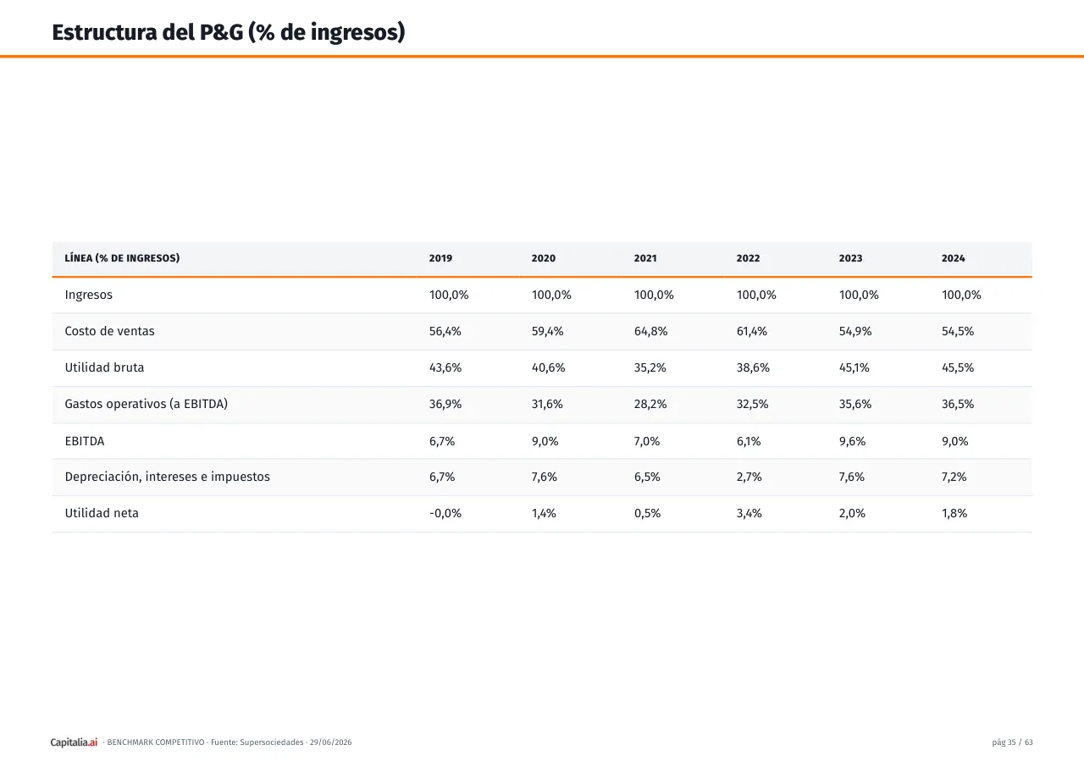Click the LÍNEA (% DE INGRESOS) header

pos(123,258)
